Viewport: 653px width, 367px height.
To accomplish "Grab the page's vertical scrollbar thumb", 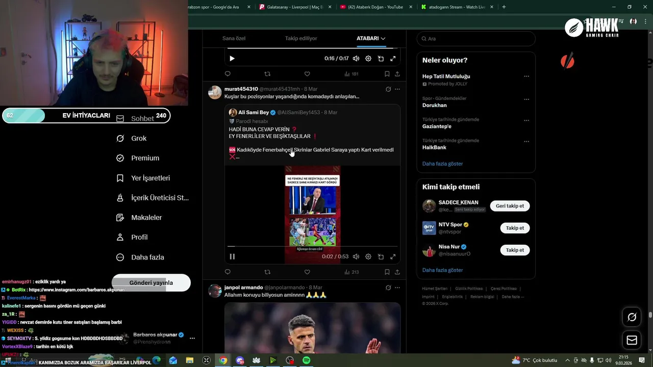I will 650,315.
